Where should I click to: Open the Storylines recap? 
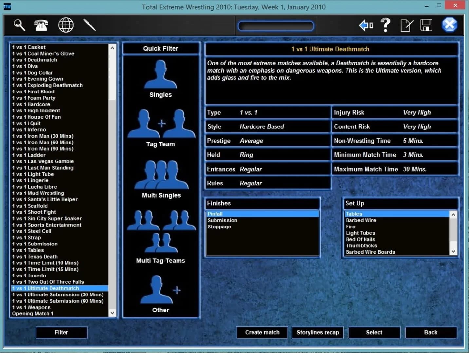[317, 332]
